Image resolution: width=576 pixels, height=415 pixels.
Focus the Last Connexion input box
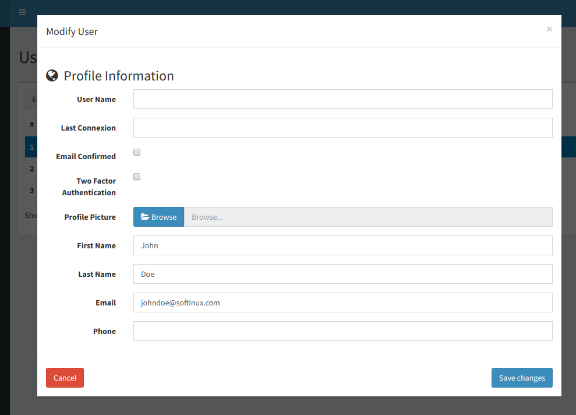[342, 128]
